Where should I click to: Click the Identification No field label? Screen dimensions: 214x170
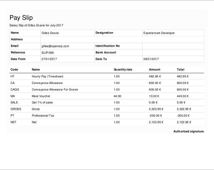107,46
